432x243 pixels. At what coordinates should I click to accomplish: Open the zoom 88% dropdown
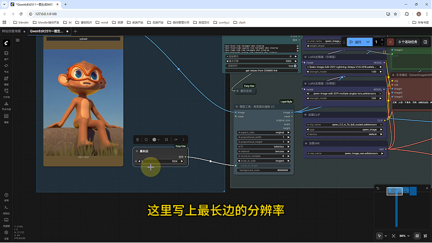[x=405, y=236]
